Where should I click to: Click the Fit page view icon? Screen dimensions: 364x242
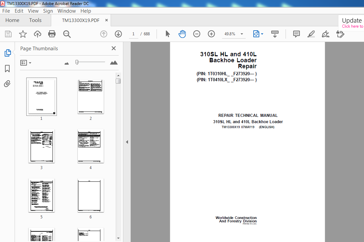[256, 34]
